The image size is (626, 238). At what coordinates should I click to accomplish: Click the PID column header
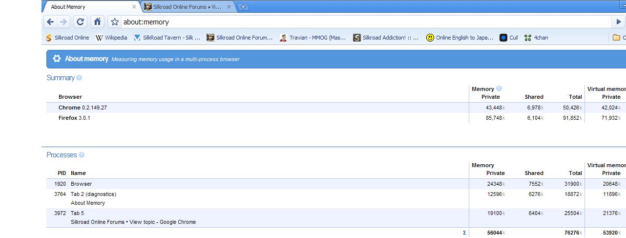[x=62, y=173]
